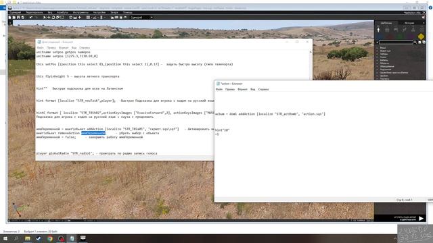Choose red OPFOR side swatch
Viewport: 433px width, 243px height.
coord(390,36)
